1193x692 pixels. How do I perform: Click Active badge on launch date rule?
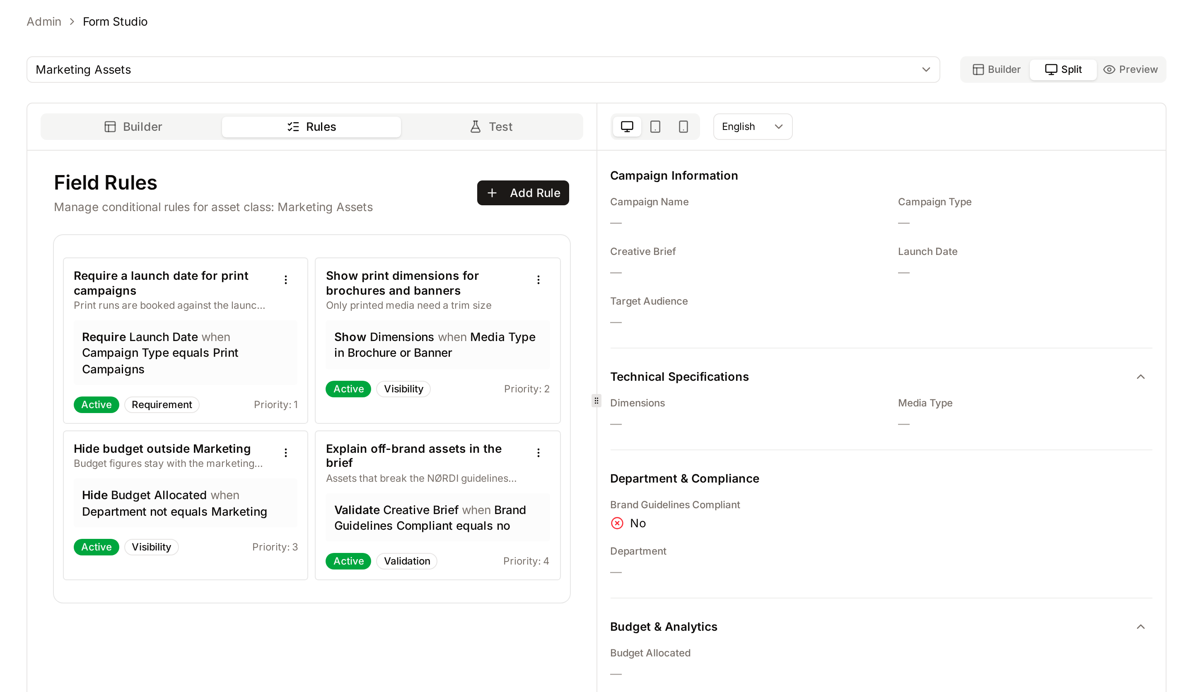click(x=96, y=404)
